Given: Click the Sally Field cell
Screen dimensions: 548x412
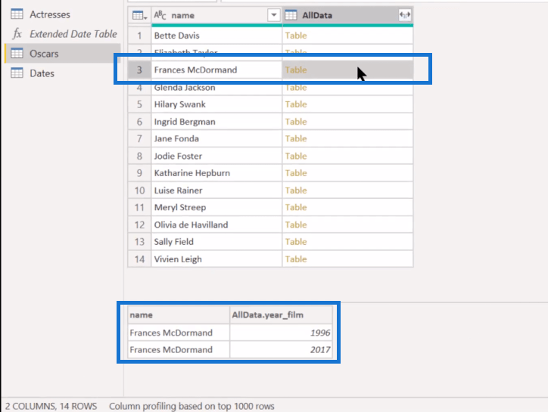Looking at the screenshot, I should pos(216,242).
